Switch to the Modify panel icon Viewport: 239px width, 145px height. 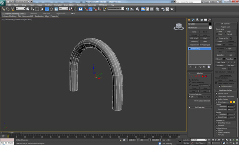tap(193, 20)
